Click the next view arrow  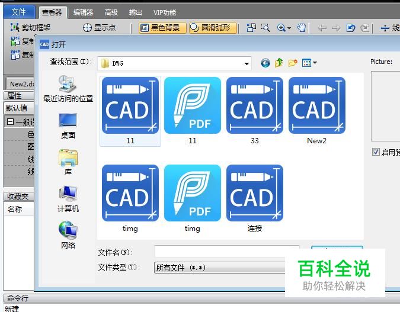[336, 27]
